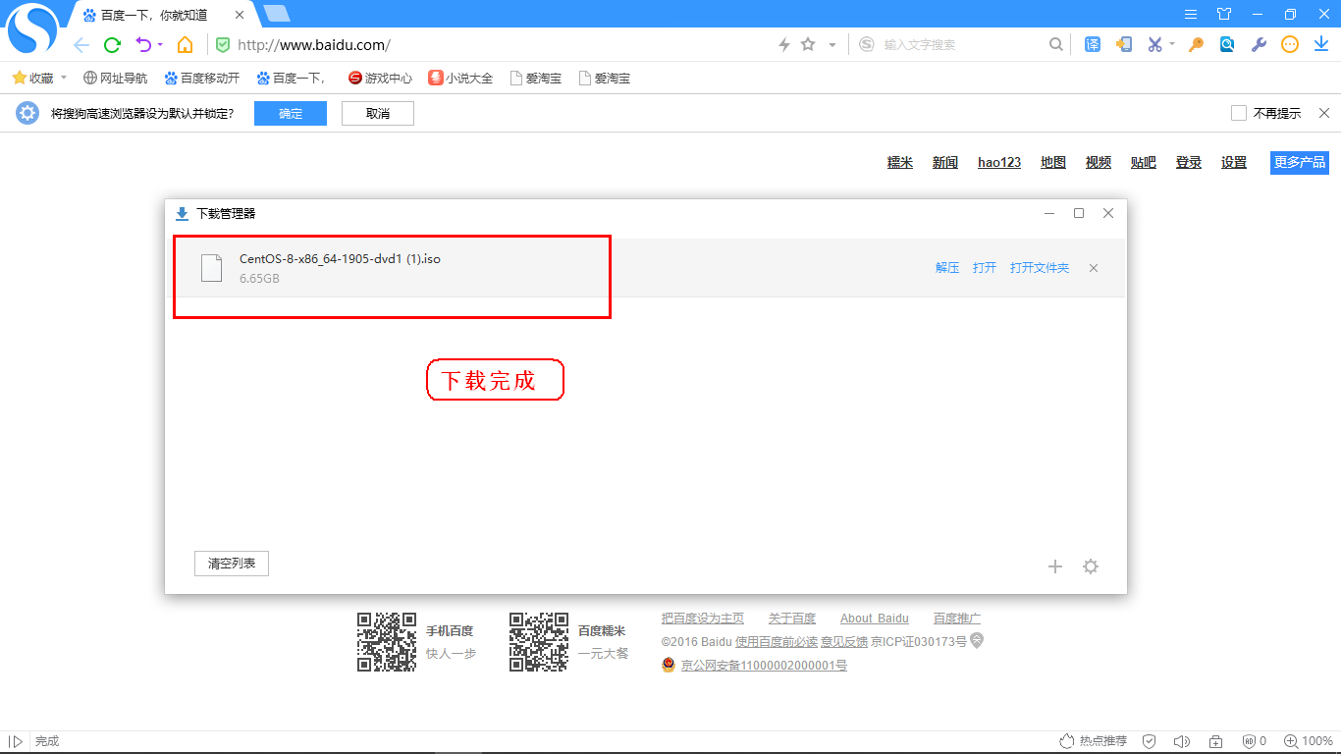Image resolution: width=1341 pixels, height=754 pixels.
Task: Toggle the sidebar icon in the status bar
Action: [16, 741]
